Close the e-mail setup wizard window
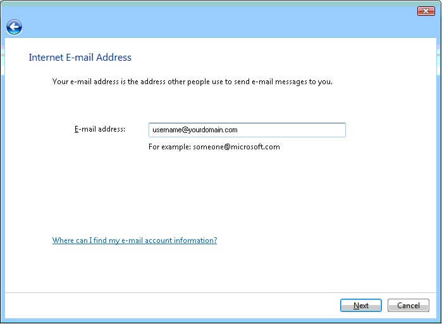 pyautogui.click(x=426, y=11)
